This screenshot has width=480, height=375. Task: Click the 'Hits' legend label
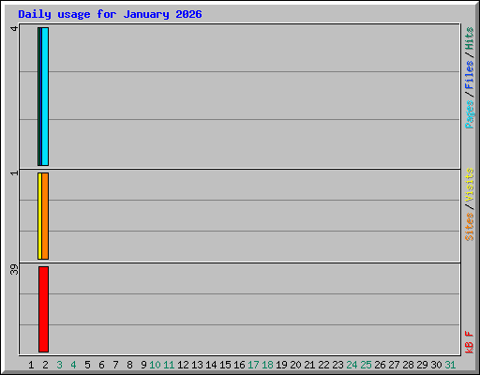470,38
